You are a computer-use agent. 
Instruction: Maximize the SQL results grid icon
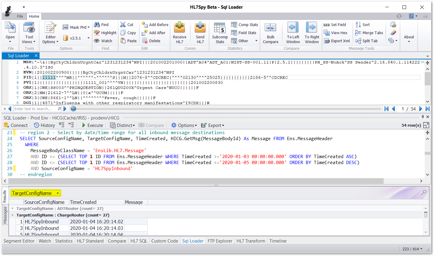426,125
